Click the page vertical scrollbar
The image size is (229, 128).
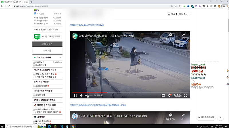click(x=228, y=25)
